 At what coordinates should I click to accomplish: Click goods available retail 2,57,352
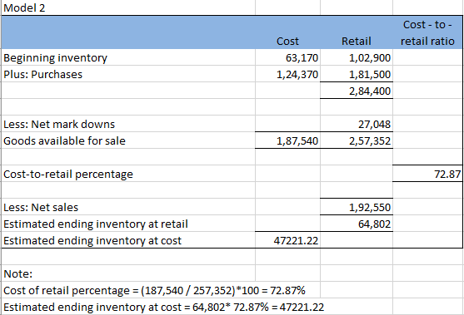pos(357,140)
